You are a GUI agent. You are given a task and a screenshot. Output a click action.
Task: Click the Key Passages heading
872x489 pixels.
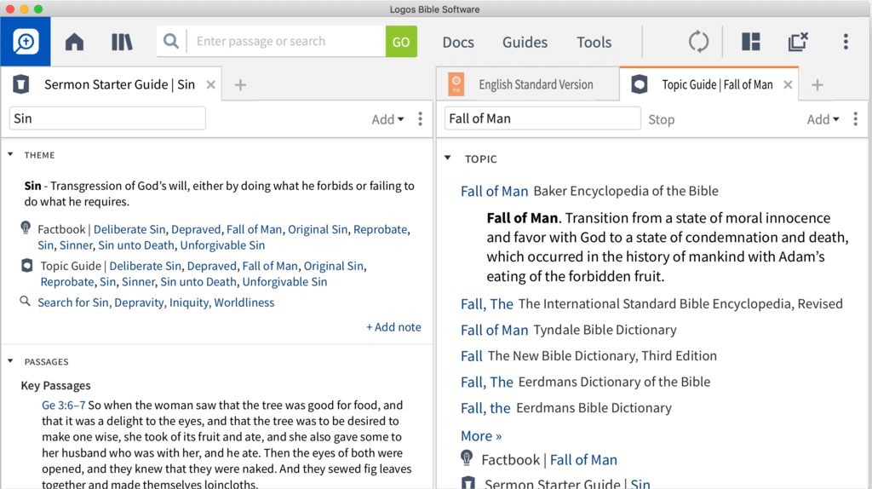coord(55,386)
